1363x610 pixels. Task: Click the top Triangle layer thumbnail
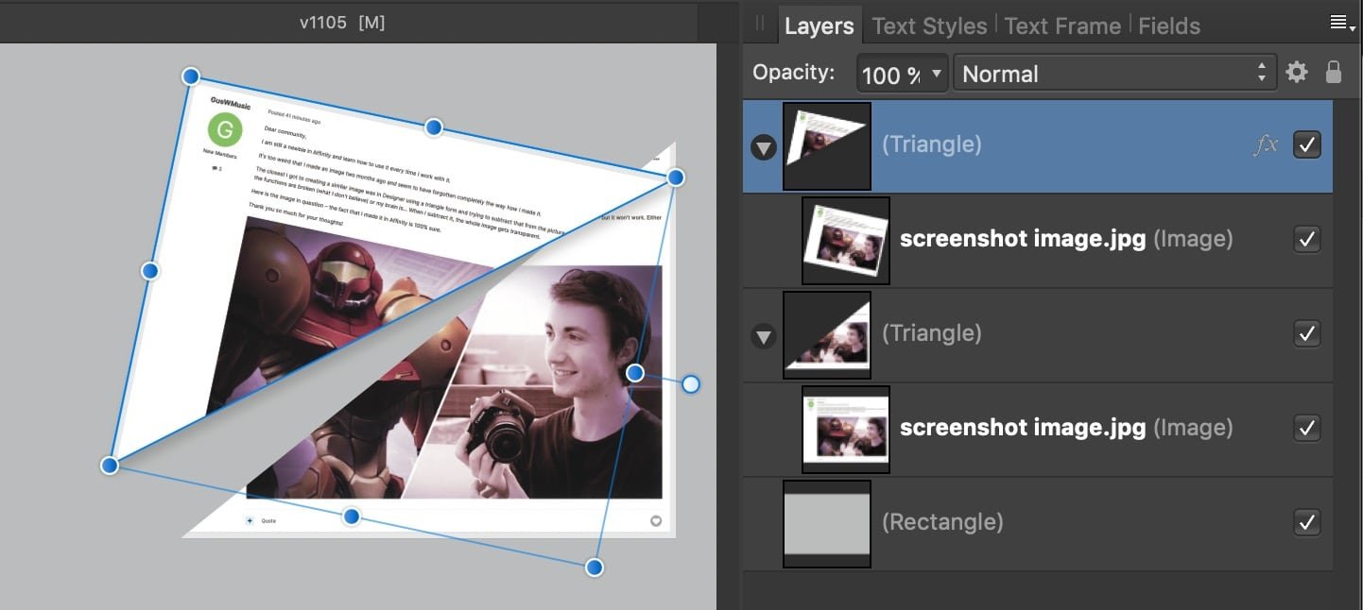(827, 146)
